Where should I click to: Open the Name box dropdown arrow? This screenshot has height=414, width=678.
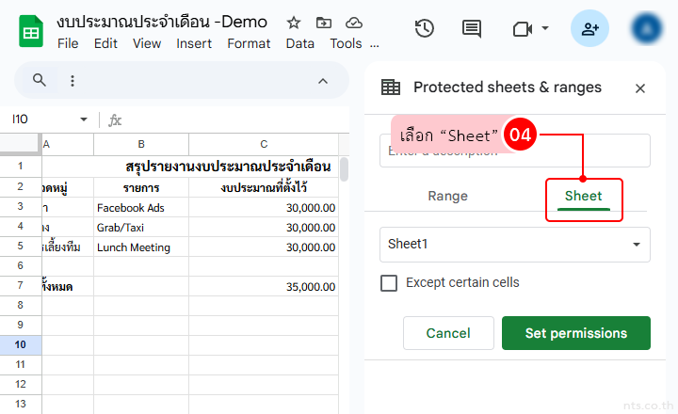[x=84, y=119]
